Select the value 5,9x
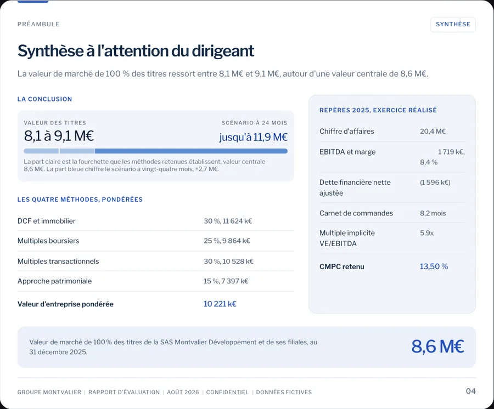The width and height of the screenshot is (494, 409). pyautogui.click(x=426, y=233)
